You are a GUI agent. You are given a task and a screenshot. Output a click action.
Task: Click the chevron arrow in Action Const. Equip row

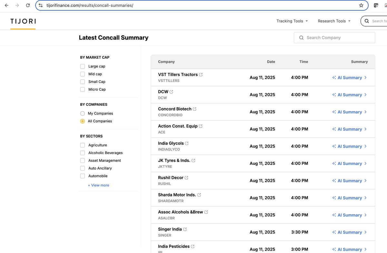click(365, 129)
